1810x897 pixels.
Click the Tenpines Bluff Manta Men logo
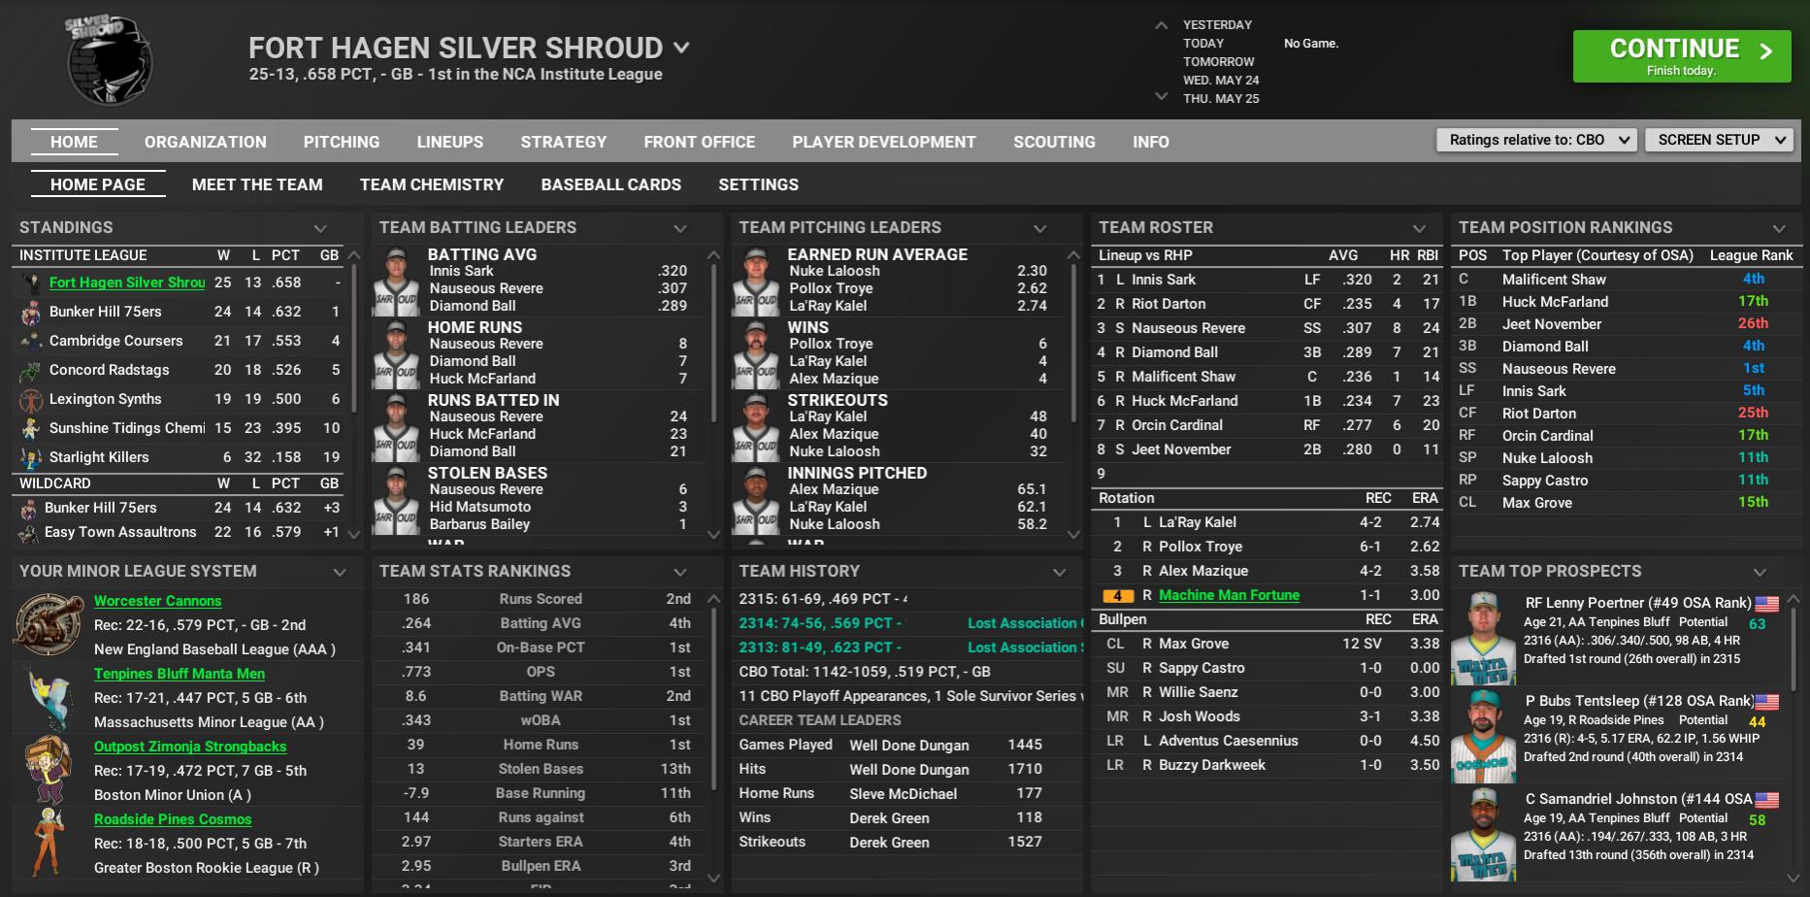click(x=48, y=697)
